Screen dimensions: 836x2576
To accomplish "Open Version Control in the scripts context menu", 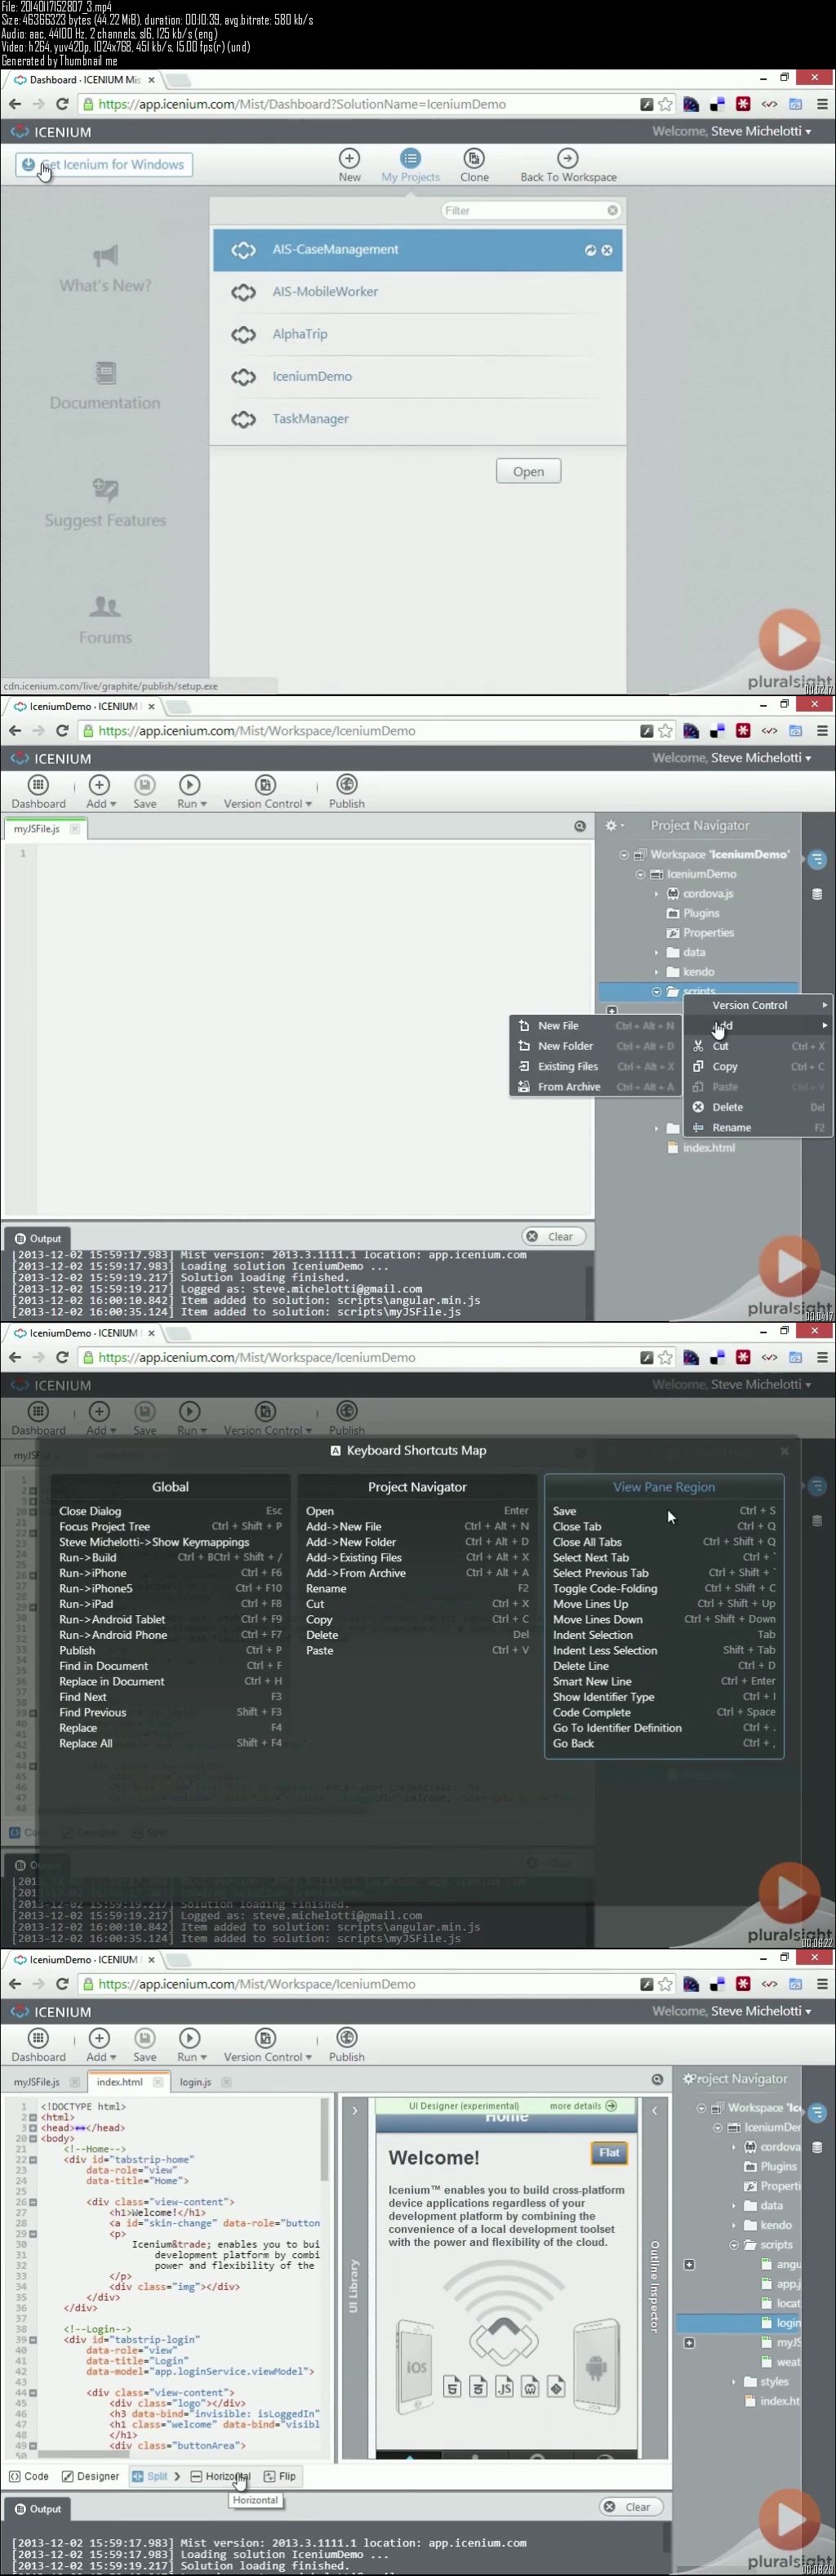I will coord(759,1005).
